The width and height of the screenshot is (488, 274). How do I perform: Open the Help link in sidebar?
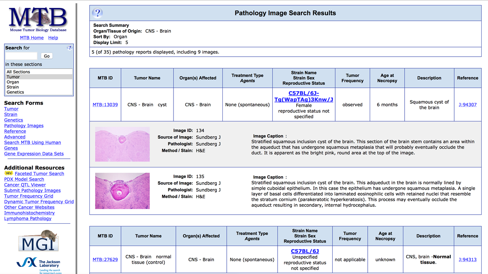pyautogui.click(x=53, y=38)
